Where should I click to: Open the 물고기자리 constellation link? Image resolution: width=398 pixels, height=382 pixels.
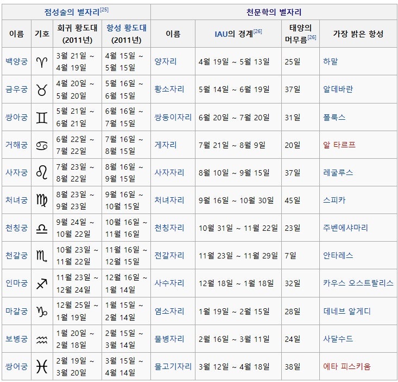173,366
